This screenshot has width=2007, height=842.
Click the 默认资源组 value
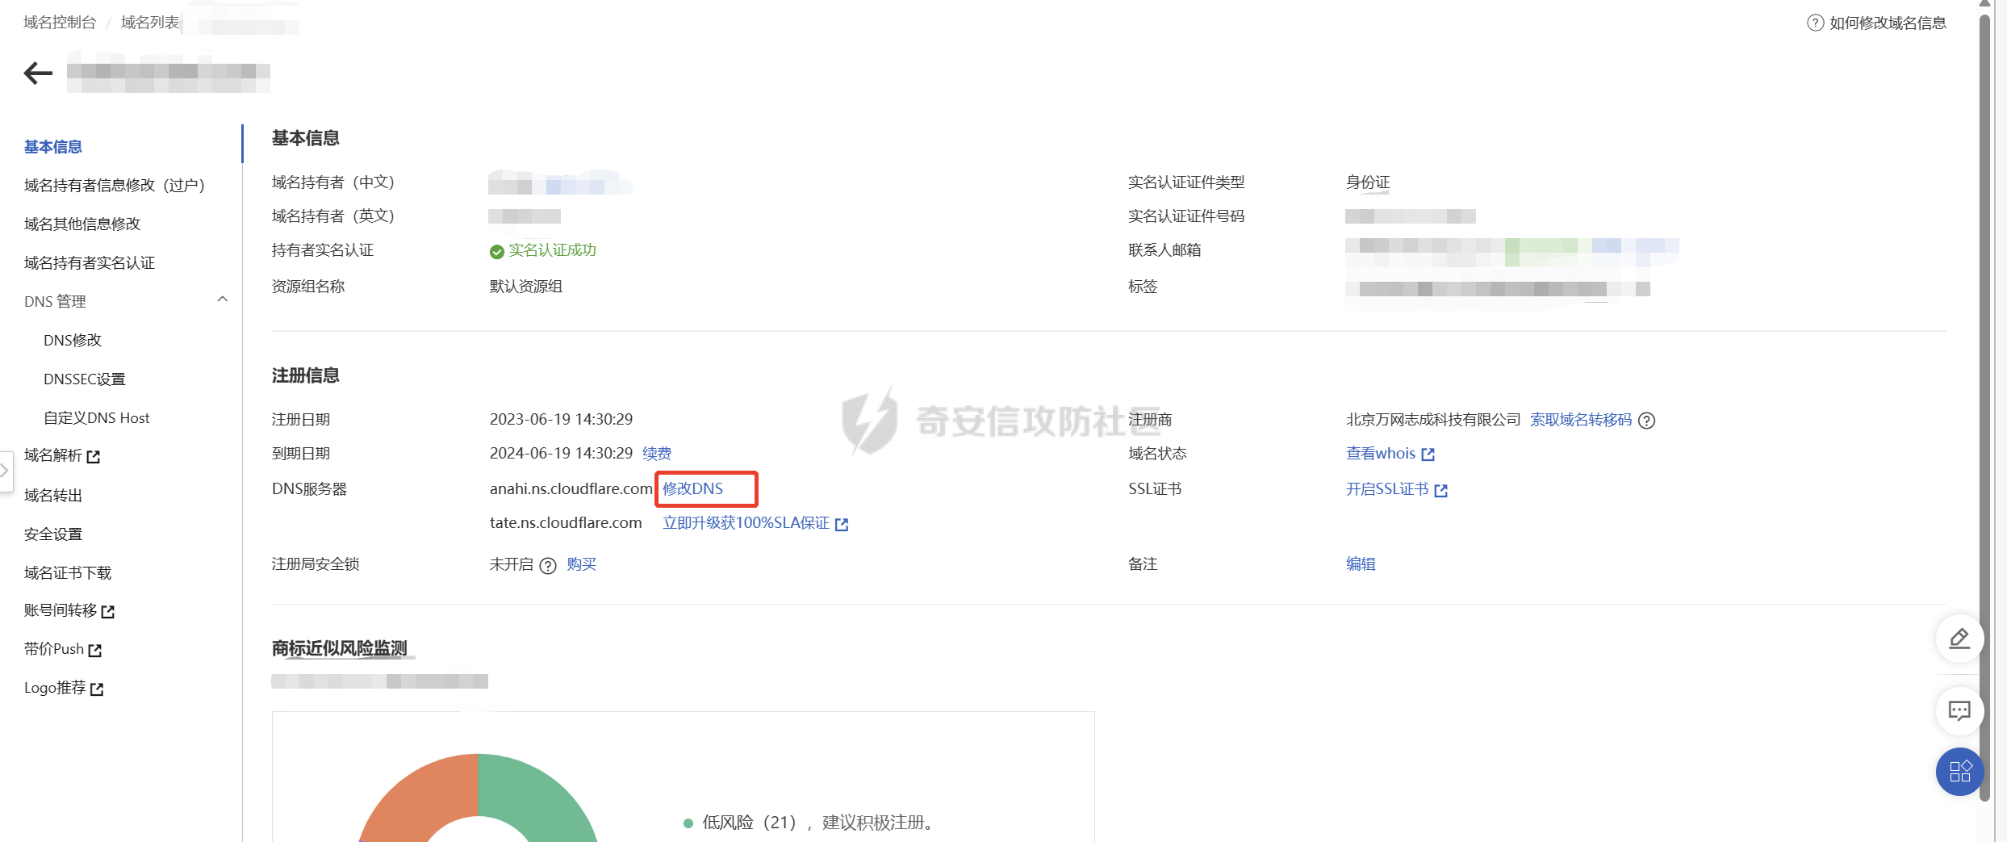click(526, 287)
